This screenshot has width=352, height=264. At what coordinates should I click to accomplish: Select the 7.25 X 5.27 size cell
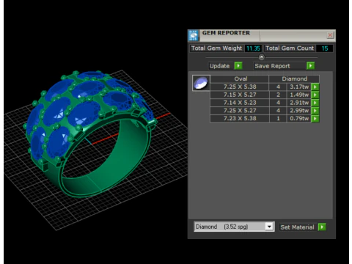coord(240,111)
